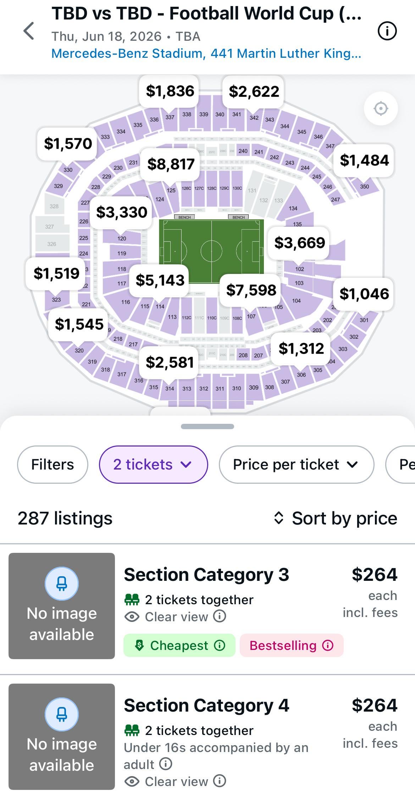Screen dimensions: 415x797
Task: Open Section Category 4 listing
Action: point(206,706)
